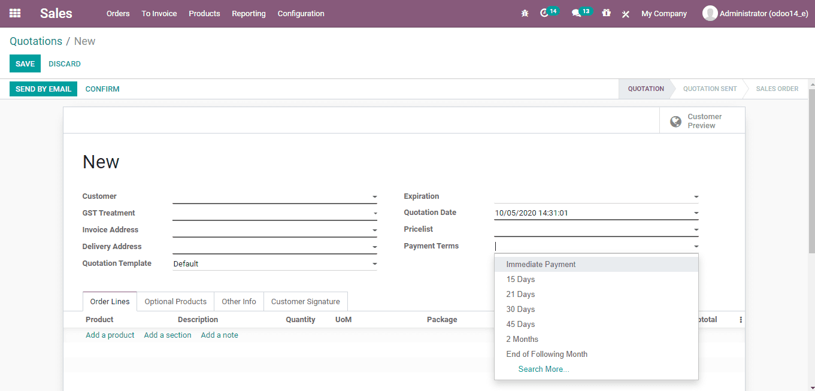Open support via the tools icon

[x=626, y=13]
